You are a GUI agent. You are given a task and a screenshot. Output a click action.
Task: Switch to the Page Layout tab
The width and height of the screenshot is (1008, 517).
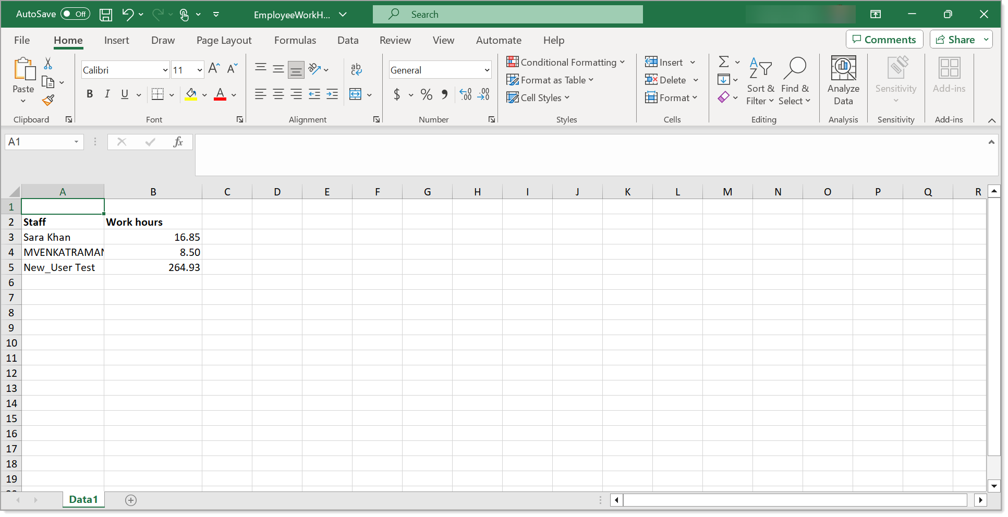point(224,40)
